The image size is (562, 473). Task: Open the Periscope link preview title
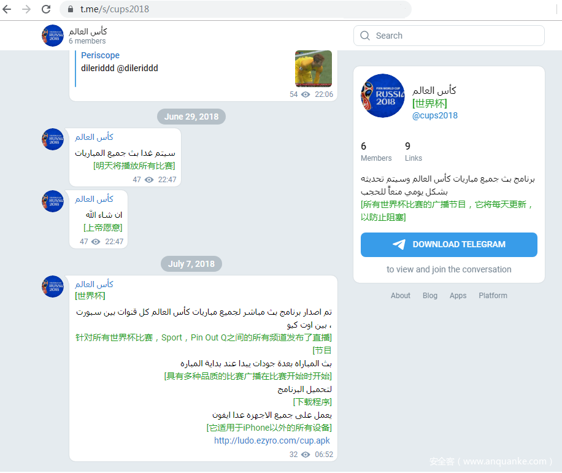101,55
